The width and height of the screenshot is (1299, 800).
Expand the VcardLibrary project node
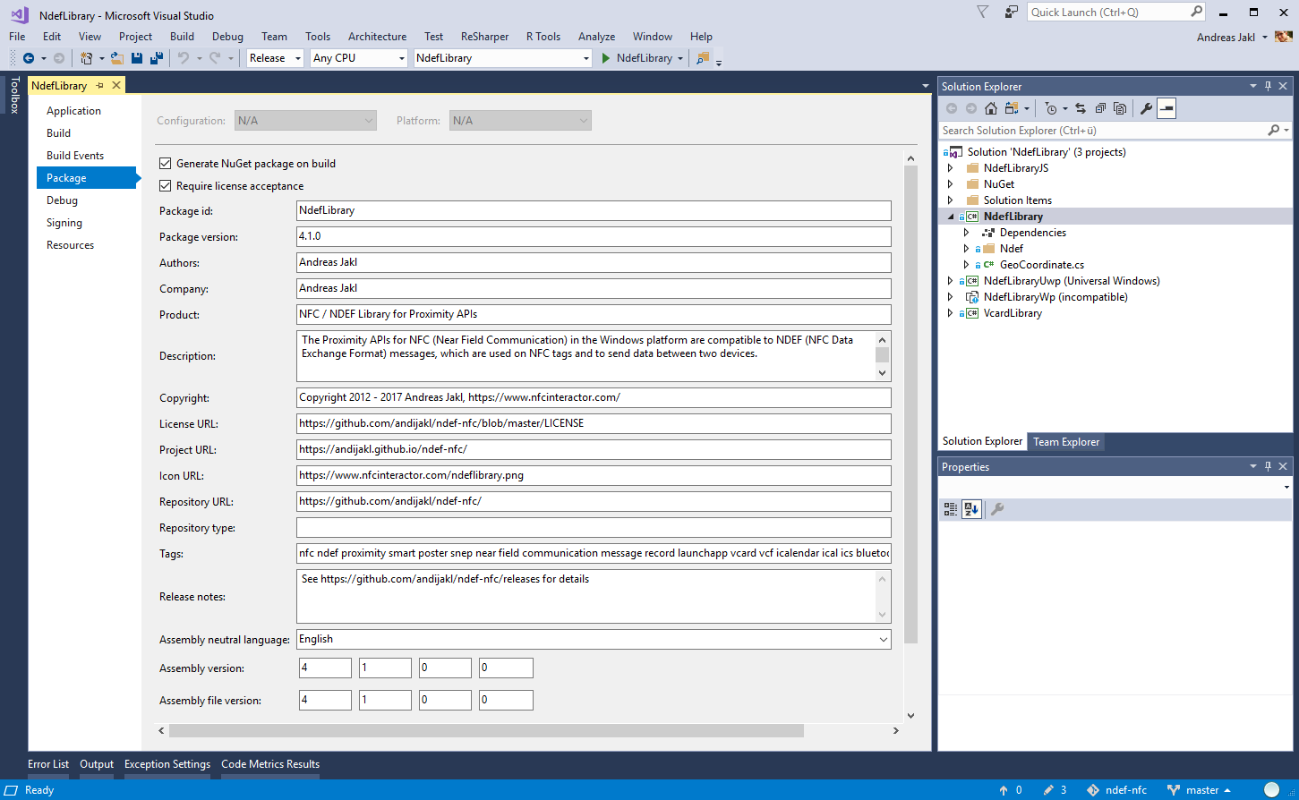[951, 313]
